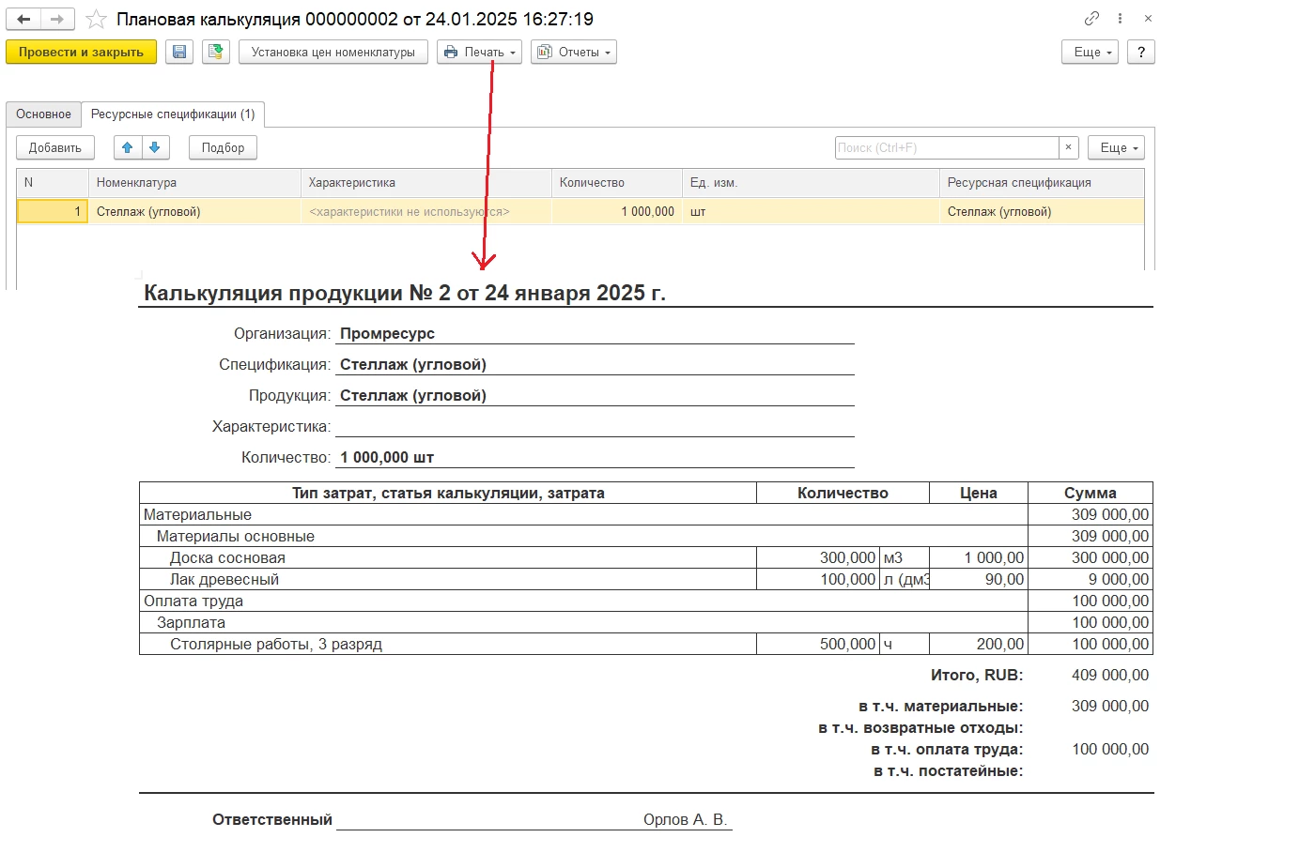Select the Оплата труда row label
Viewport: 1315px width, 868px height.
[x=193, y=601]
